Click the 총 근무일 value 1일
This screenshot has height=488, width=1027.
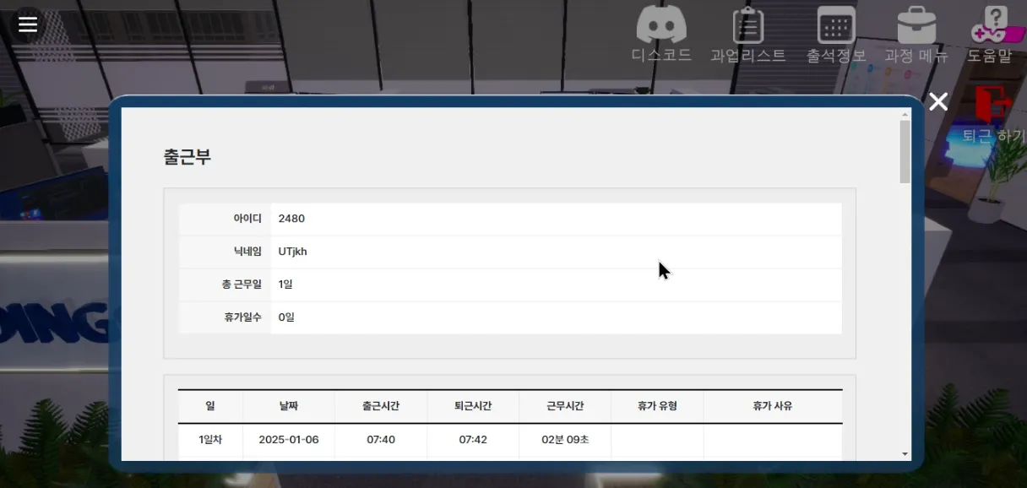click(x=285, y=285)
